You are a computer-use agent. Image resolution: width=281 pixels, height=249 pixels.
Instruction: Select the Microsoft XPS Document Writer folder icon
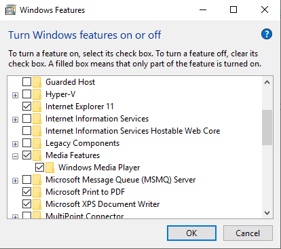pyautogui.click(x=37, y=204)
